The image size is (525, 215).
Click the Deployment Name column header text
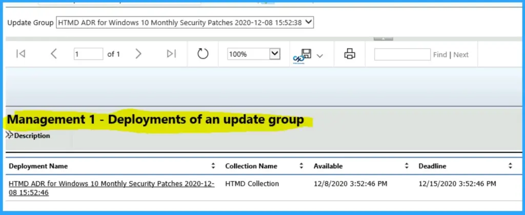[38, 166]
